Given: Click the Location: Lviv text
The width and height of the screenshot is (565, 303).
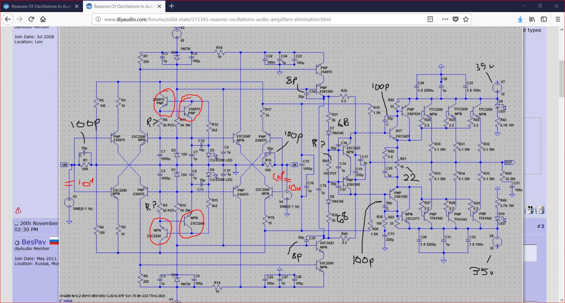Looking at the screenshot, I should [29, 42].
